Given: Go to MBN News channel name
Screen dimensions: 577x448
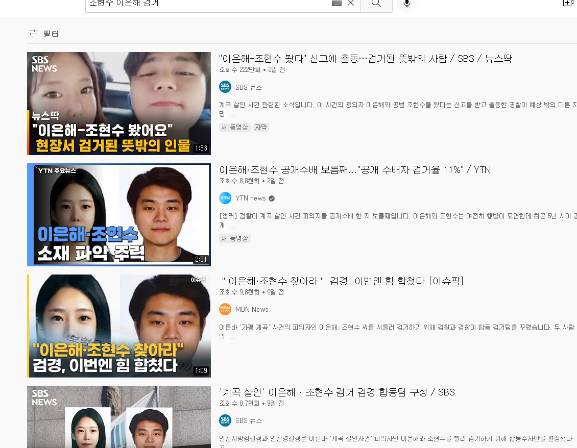Looking at the screenshot, I should pyautogui.click(x=252, y=309).
